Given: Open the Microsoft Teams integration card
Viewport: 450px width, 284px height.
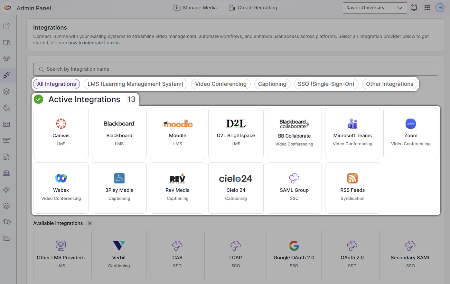Looking at the screenshot, I should tap(352, 133).
